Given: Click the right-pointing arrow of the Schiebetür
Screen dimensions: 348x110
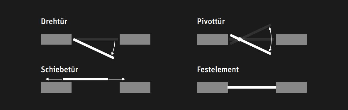Looking at the screenshot, I should click(117, 79).
